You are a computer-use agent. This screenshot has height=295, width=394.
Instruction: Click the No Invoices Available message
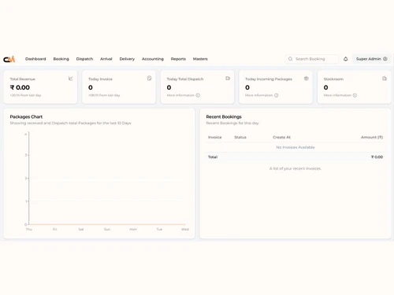coord(295,147)
